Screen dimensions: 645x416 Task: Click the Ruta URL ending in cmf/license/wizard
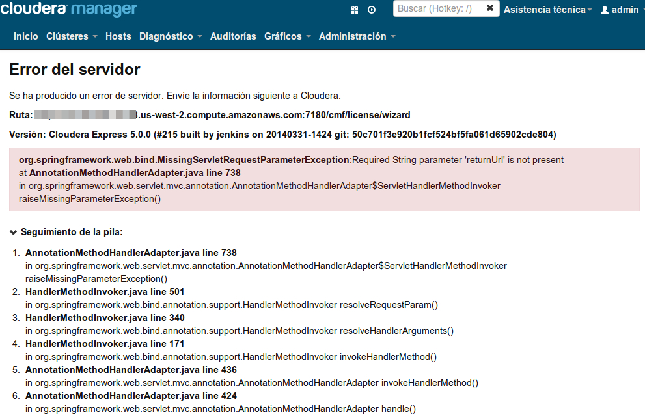[222, 115]
